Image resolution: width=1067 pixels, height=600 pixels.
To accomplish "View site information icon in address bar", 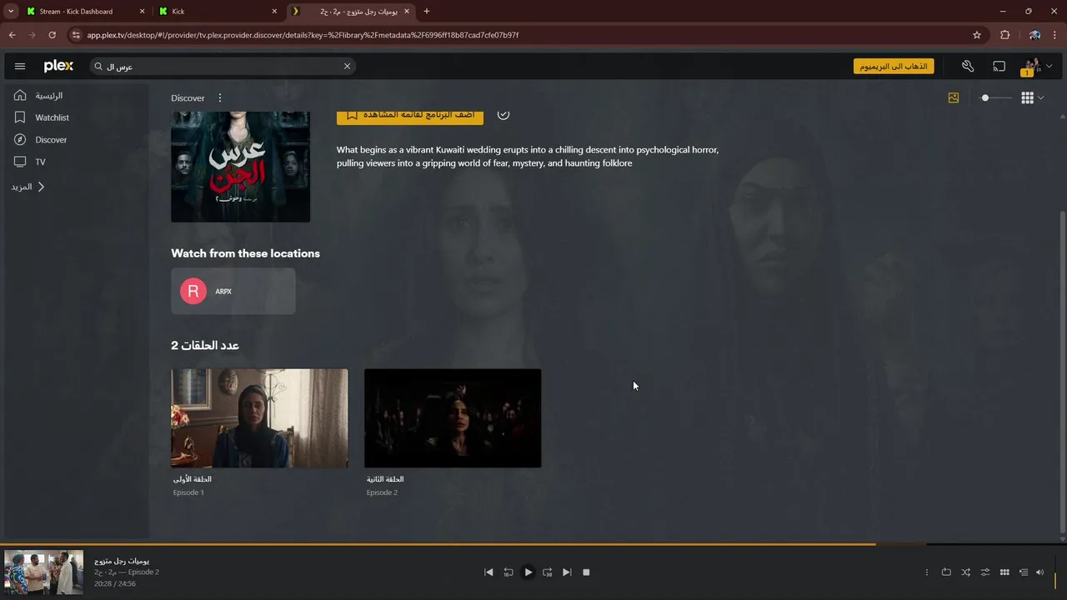I will (76, 35).
